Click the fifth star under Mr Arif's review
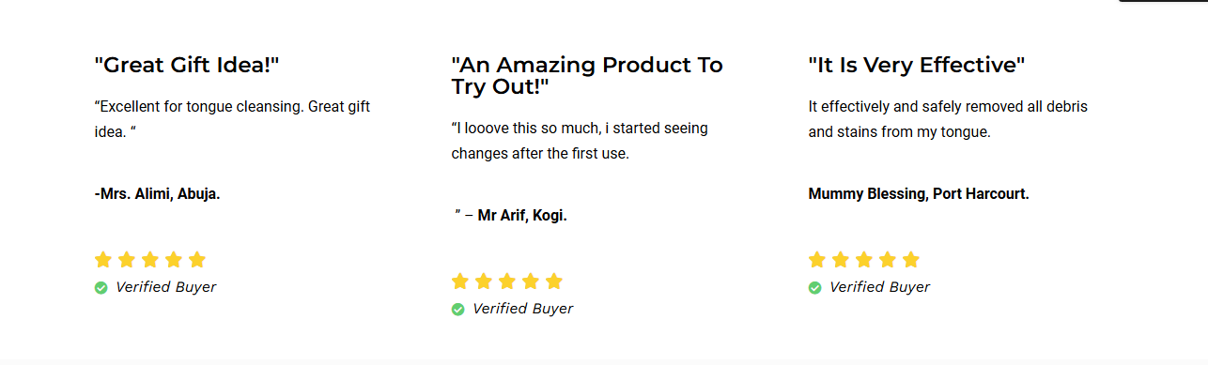Viewport: 1208px width, 365px height. pos(554,281)
